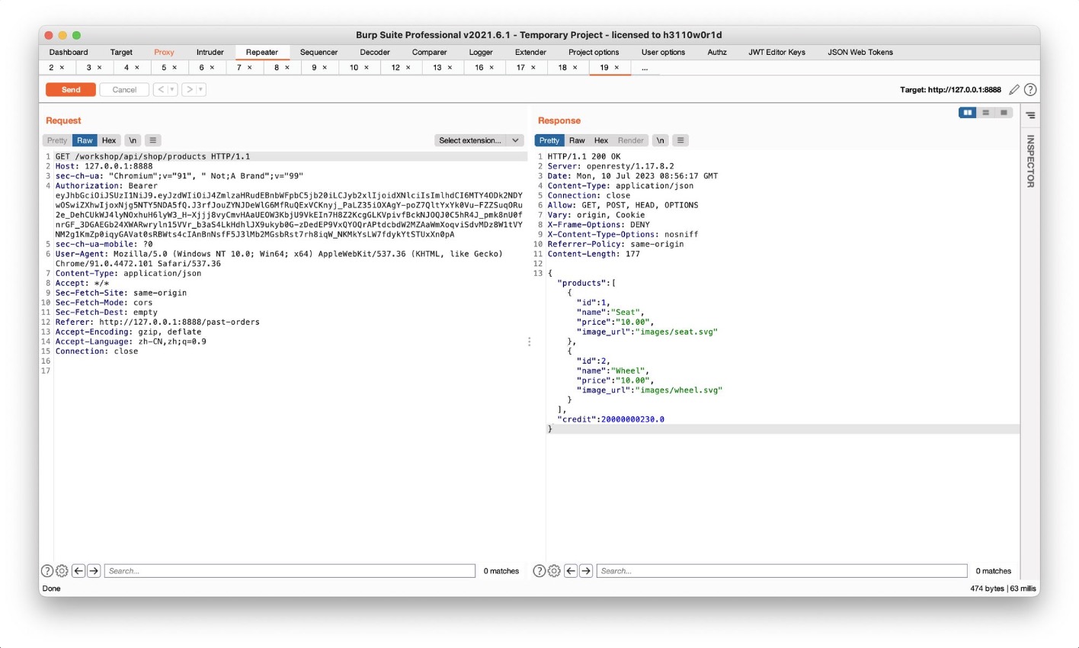The image size is (1079, 648).
Task: Go to next Request search match
Action: click(x=94, y=571)
